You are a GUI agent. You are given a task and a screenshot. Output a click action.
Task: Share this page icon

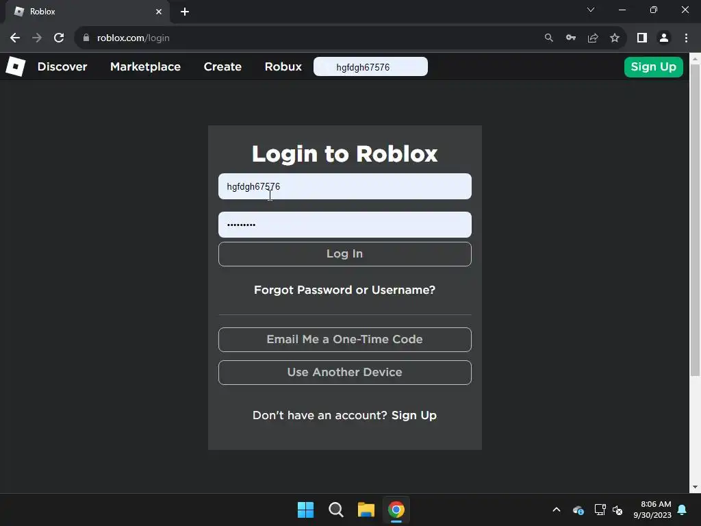click(x=593, y=38)
